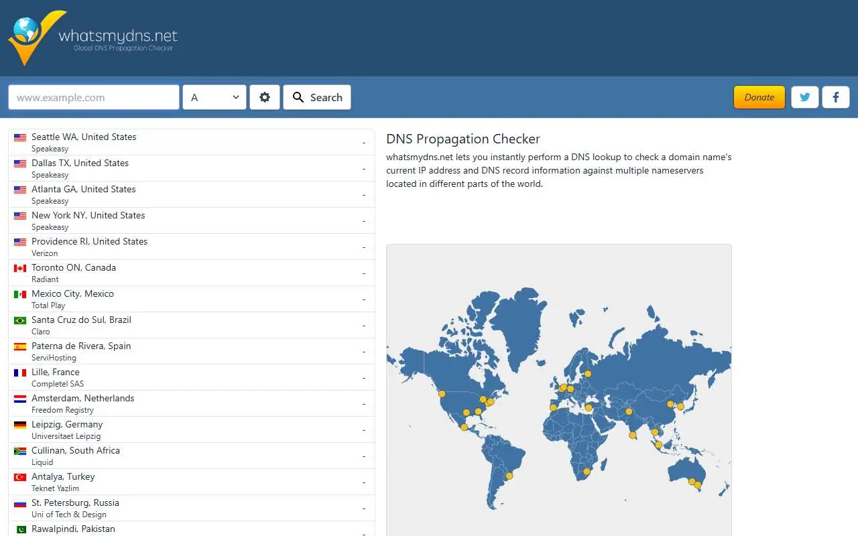This screenshot has width=858, height=536.
Task: Click the "ServiHosting" provider label
Action: [x=54, y=358]
